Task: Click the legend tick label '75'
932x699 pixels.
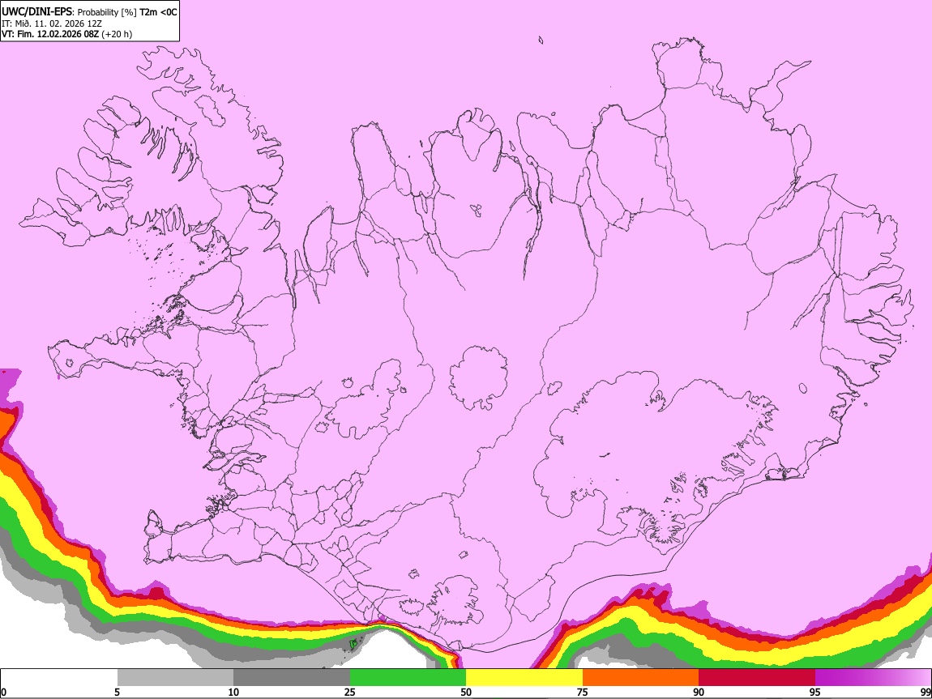Action: point(583,693)
